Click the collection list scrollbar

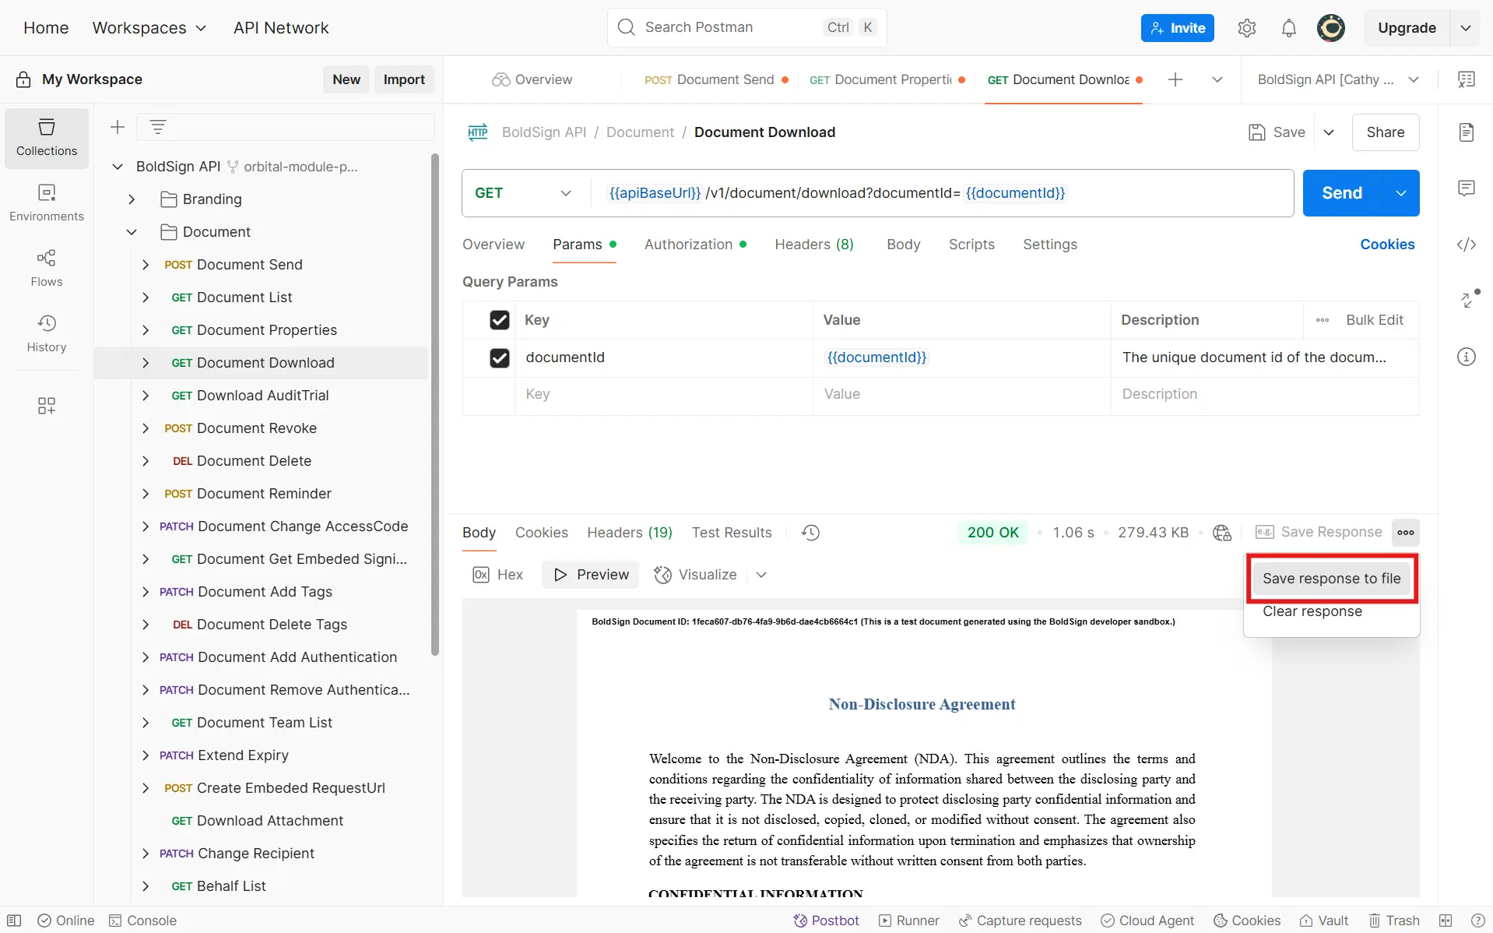[435, 405]
